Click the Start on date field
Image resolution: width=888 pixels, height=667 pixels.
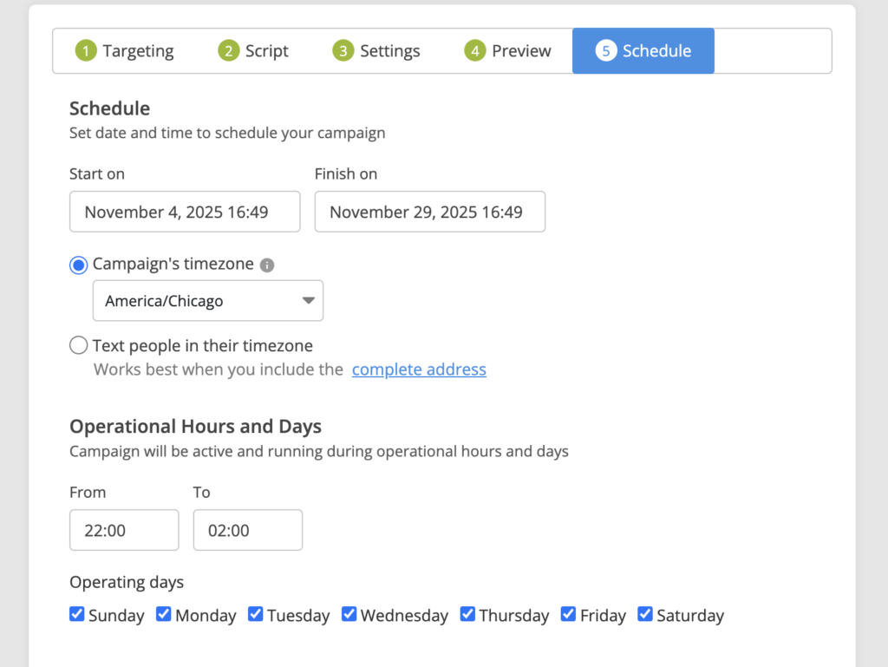pyautogui.click(x=184, y=211)
